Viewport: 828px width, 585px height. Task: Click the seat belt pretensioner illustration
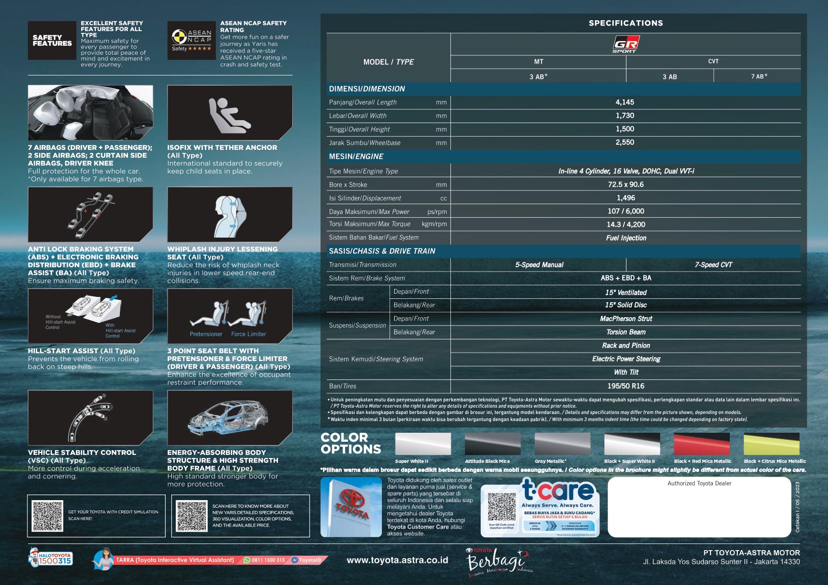tap(230, 316)
